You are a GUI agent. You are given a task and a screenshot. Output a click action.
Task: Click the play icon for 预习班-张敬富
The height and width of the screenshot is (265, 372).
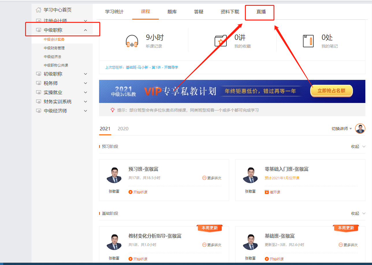click(131, 192)
